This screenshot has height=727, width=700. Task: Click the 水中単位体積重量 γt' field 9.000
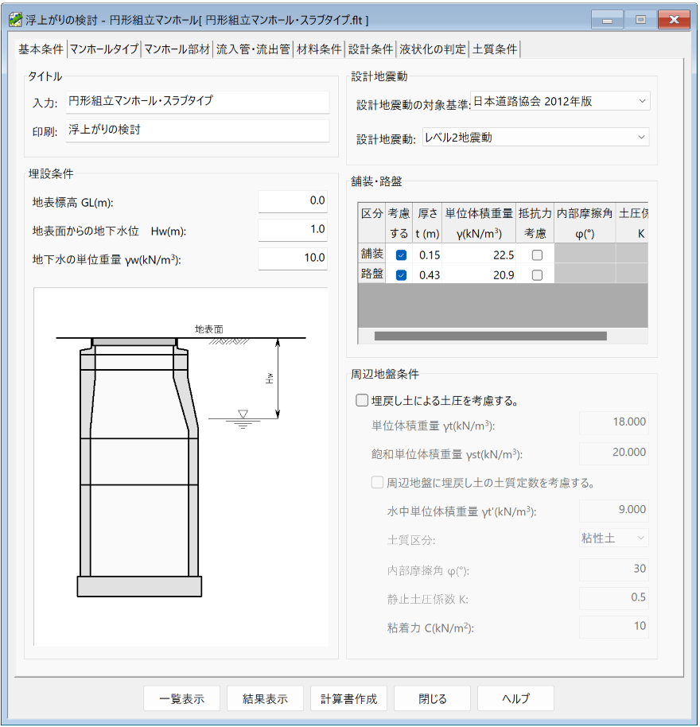point(614,510)
